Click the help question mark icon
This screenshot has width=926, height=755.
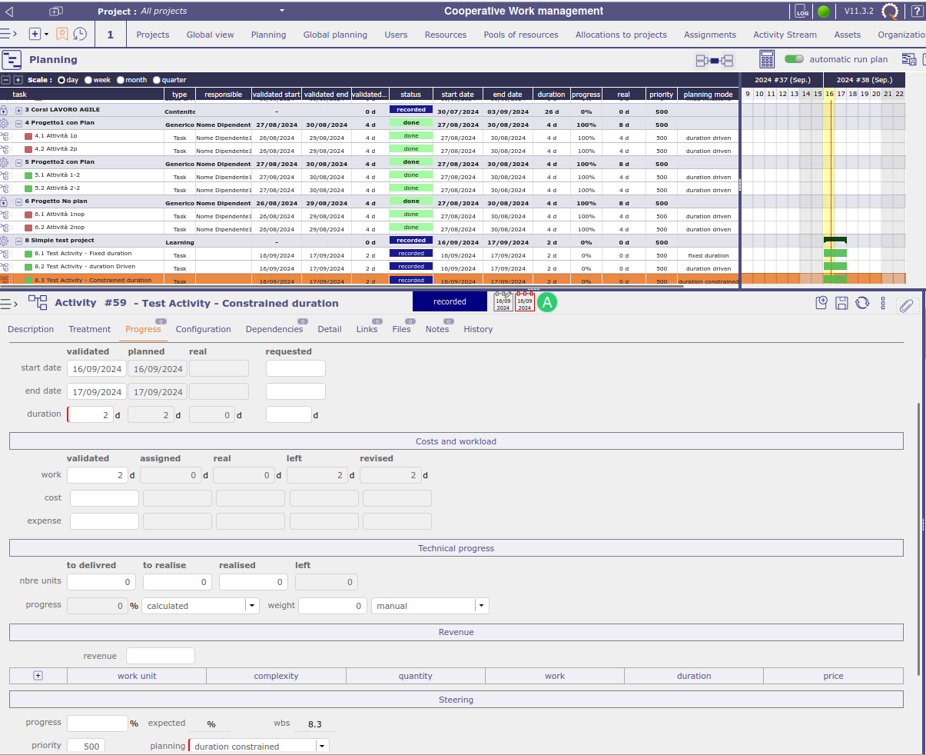pos(917,12)
